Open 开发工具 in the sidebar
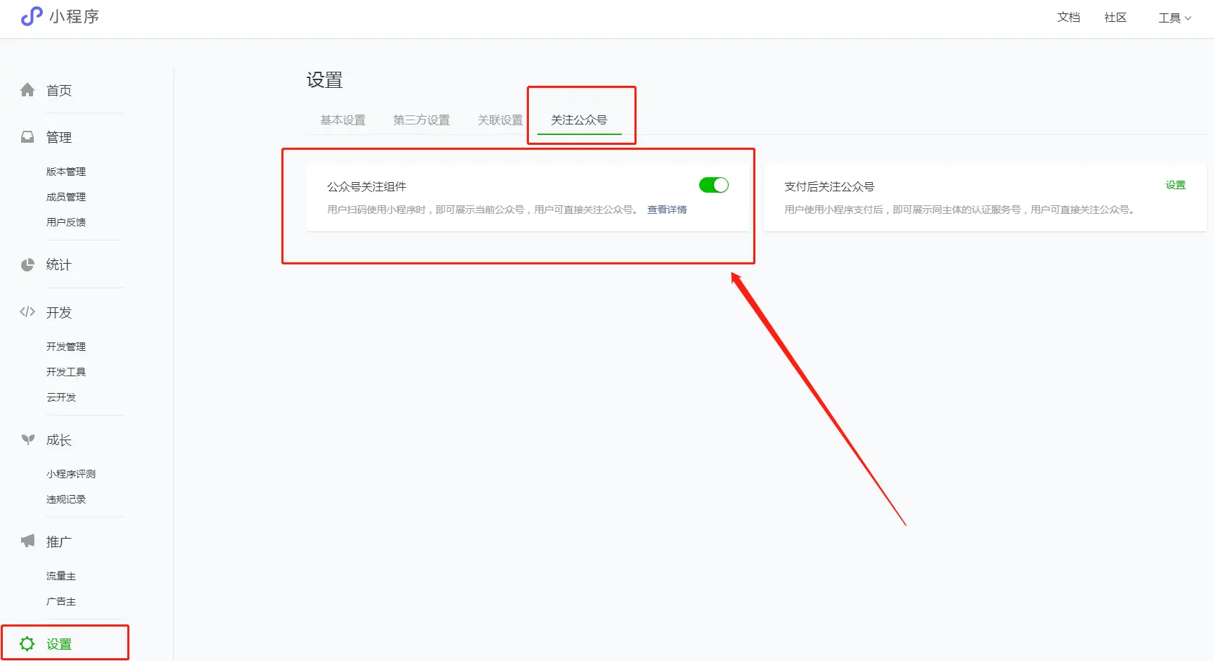Image resolution: width=1214 pixels, height=661 pixels. click(66, 372)
